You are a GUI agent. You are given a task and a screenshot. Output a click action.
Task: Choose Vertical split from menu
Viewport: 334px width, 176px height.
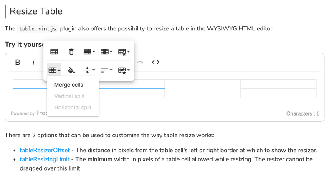coord(69,96)
